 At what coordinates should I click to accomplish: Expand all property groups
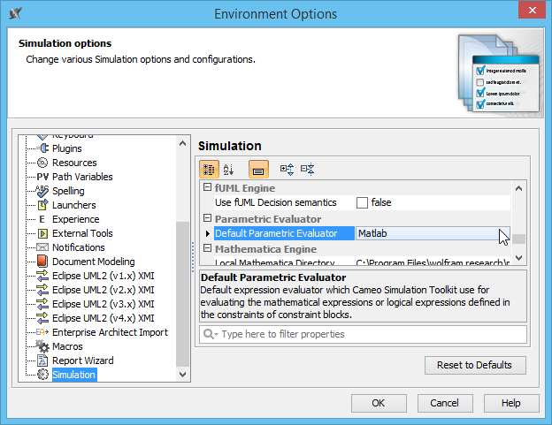(287, 169)
